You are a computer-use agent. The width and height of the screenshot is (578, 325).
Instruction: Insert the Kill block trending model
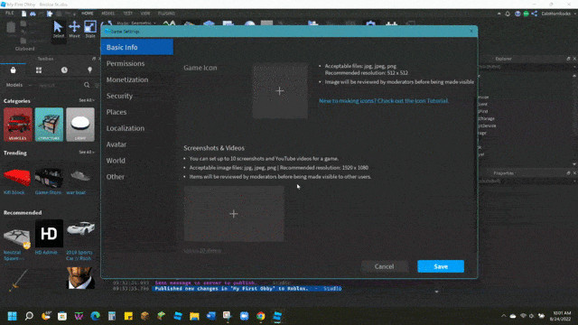click(17, 177)
